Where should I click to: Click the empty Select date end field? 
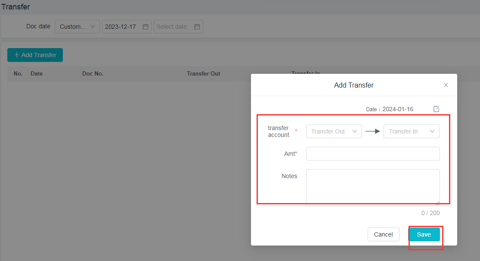(x=172, y=27)
